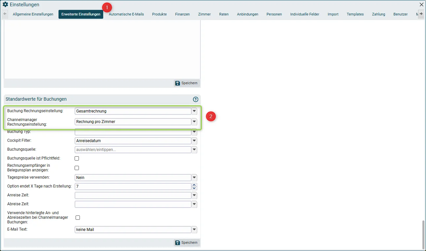Go to the Produkte tab
Viewport: 426px width, 251px height.
(159, 14)
